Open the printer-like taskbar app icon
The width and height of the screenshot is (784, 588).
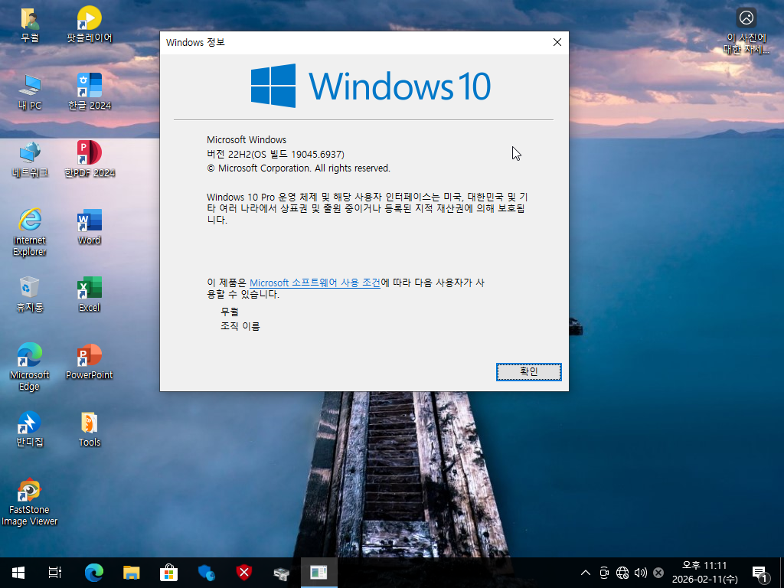pyautogui.click(x=282, y=573)
